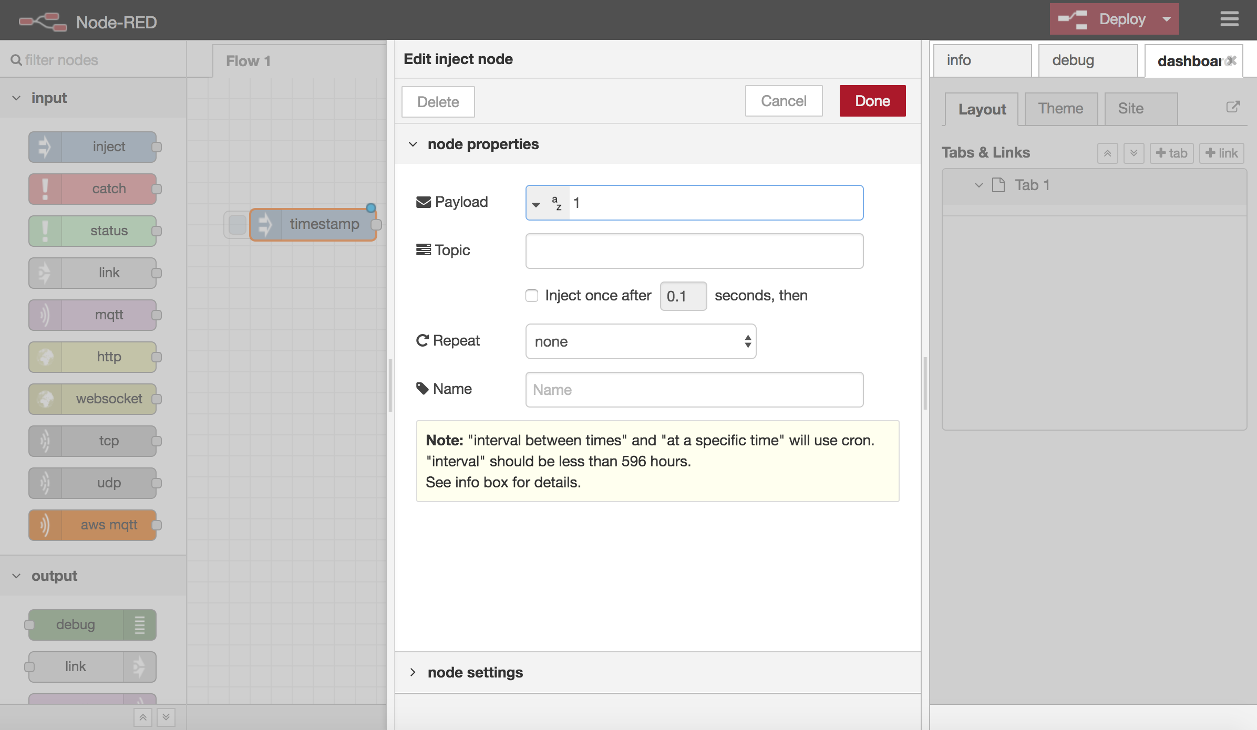Open dashboard in new window icon
Viewport: 1257px width, 730px height.
coord(1233,107)
